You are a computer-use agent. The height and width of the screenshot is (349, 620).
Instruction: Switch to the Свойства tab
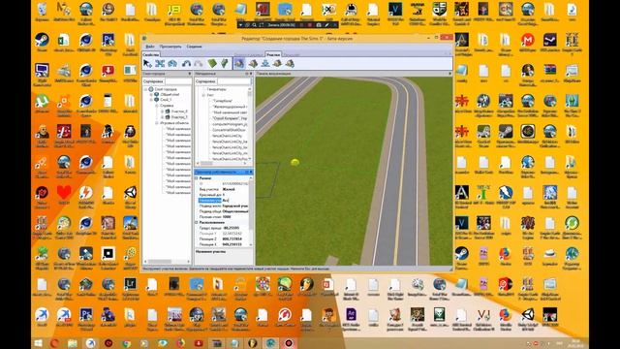point(151,54)
